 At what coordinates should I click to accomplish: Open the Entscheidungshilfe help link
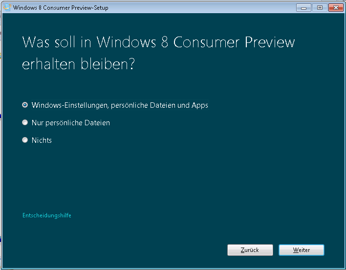pyautogui.click(x=47, y=215)
